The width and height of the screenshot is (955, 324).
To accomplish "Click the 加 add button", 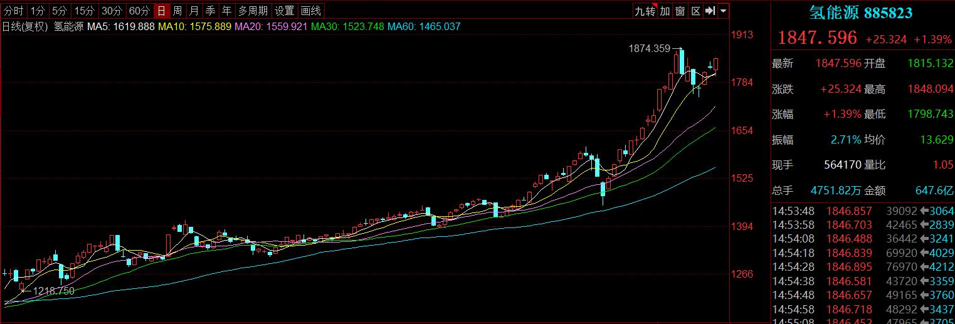I will pos(665,11).
